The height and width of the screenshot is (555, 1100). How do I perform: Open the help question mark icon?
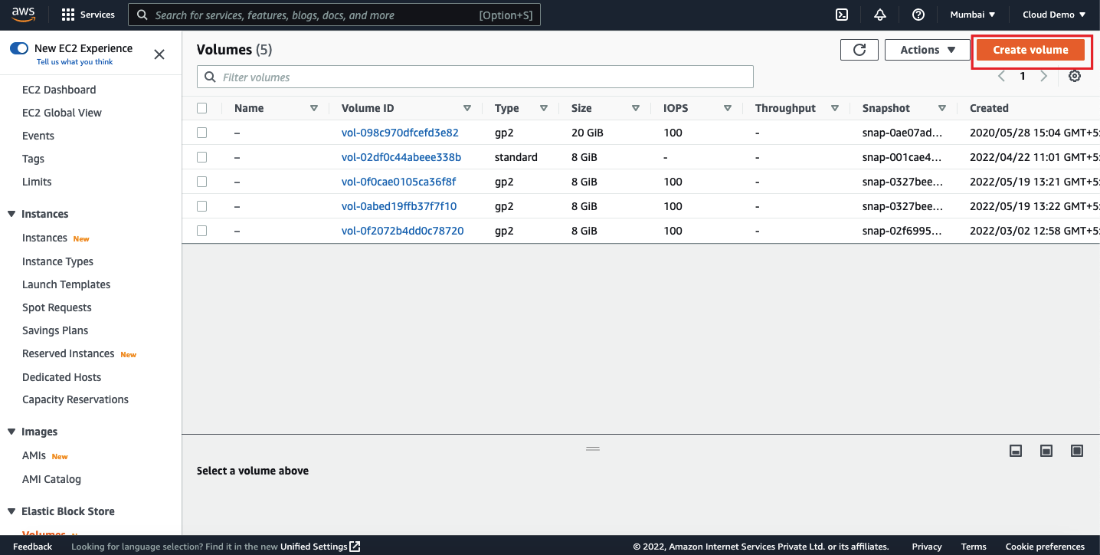pos(918,15)
